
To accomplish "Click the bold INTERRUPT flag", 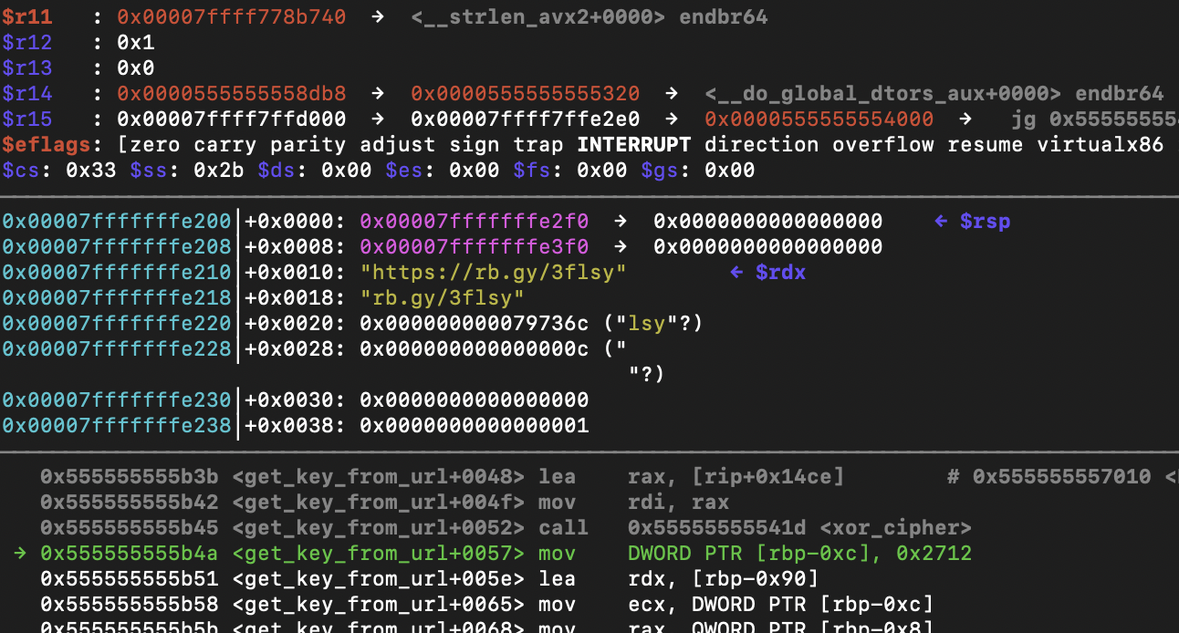I will (634, 145).
